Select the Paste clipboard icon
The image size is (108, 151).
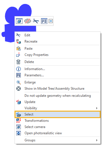(19, 49)
